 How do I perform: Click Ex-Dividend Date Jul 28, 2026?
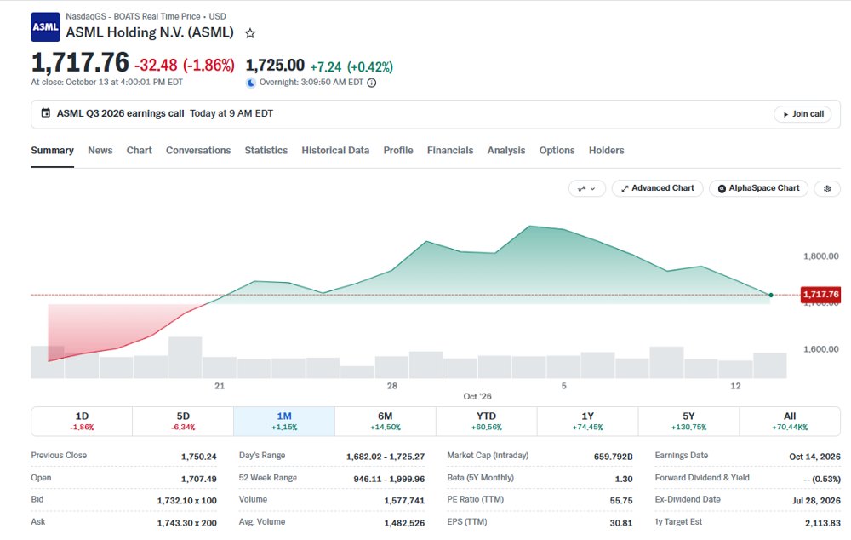pos(816,500)
